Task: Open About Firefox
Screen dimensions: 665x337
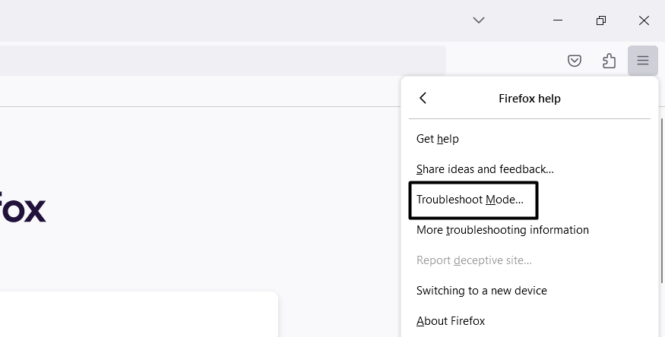Action: tap(451, 321)
